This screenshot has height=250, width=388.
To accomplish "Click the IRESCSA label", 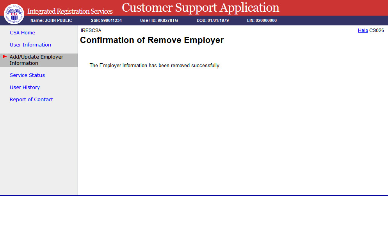I will tap(91, 30).
